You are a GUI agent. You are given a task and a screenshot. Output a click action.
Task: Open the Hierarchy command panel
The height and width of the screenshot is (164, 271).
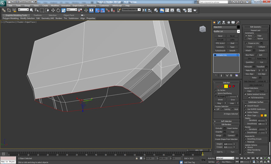point(224,22)
